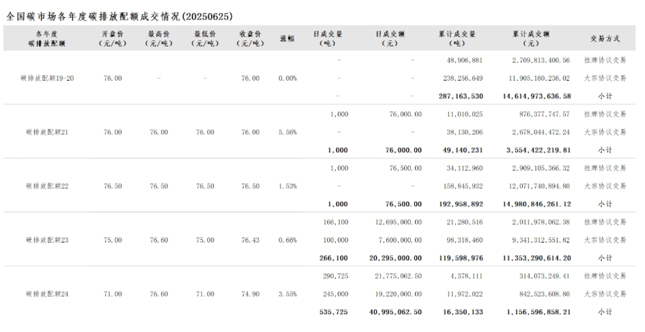Click daily turnover subtotal 40,995,062.50
The image size is (645, 332).
tap(394, 312)
